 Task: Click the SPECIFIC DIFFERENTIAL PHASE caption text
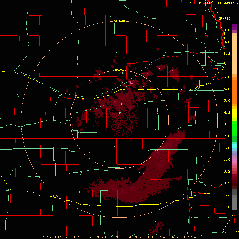pyautogui.click(x=75, y=237)
